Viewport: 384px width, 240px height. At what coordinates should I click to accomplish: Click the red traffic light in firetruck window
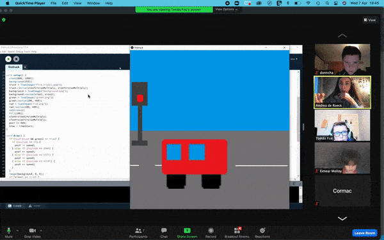tap(140, 98)
